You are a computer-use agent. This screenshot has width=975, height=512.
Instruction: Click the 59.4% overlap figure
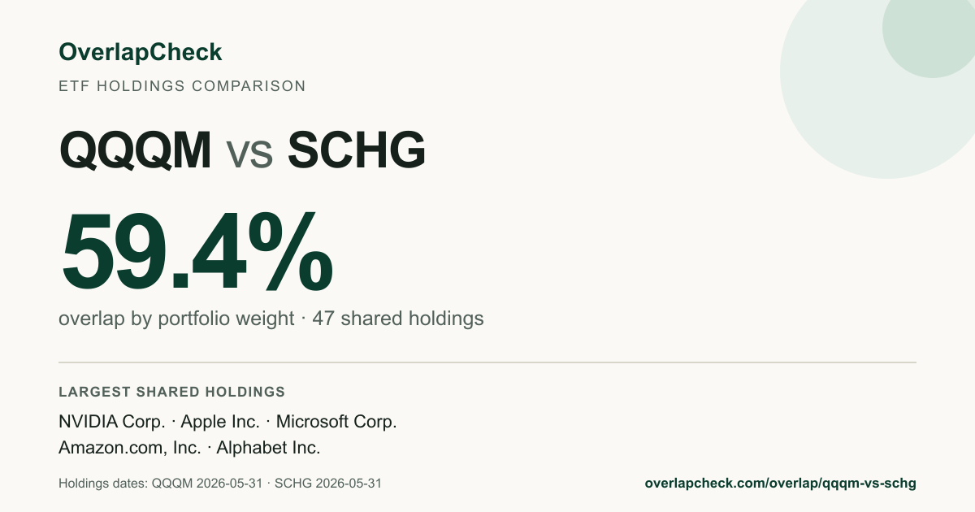(197, 252)
